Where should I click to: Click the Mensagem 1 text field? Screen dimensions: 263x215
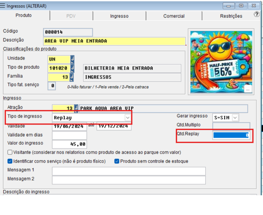(x=129, y=171)
